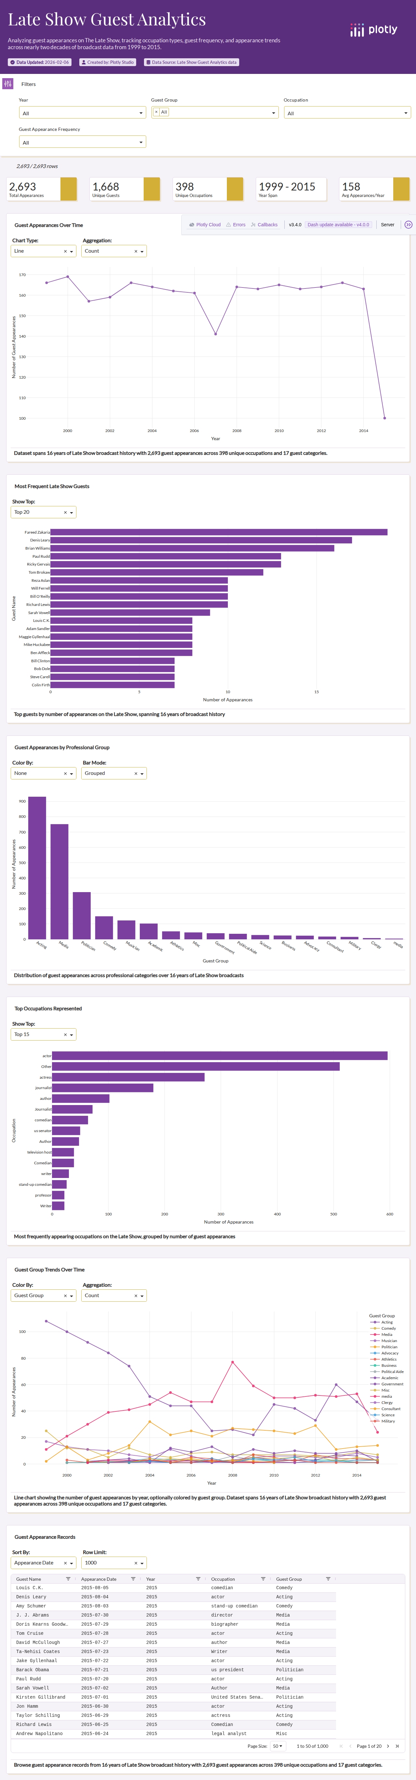Click the Year column filter icon
This screenshot has height=1780, width=416.
tap(198, 1578)
